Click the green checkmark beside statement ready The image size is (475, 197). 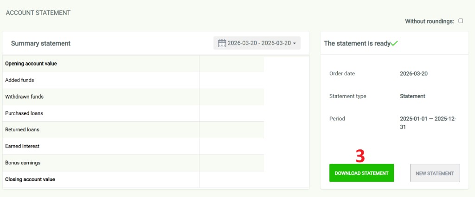(394, 43)
